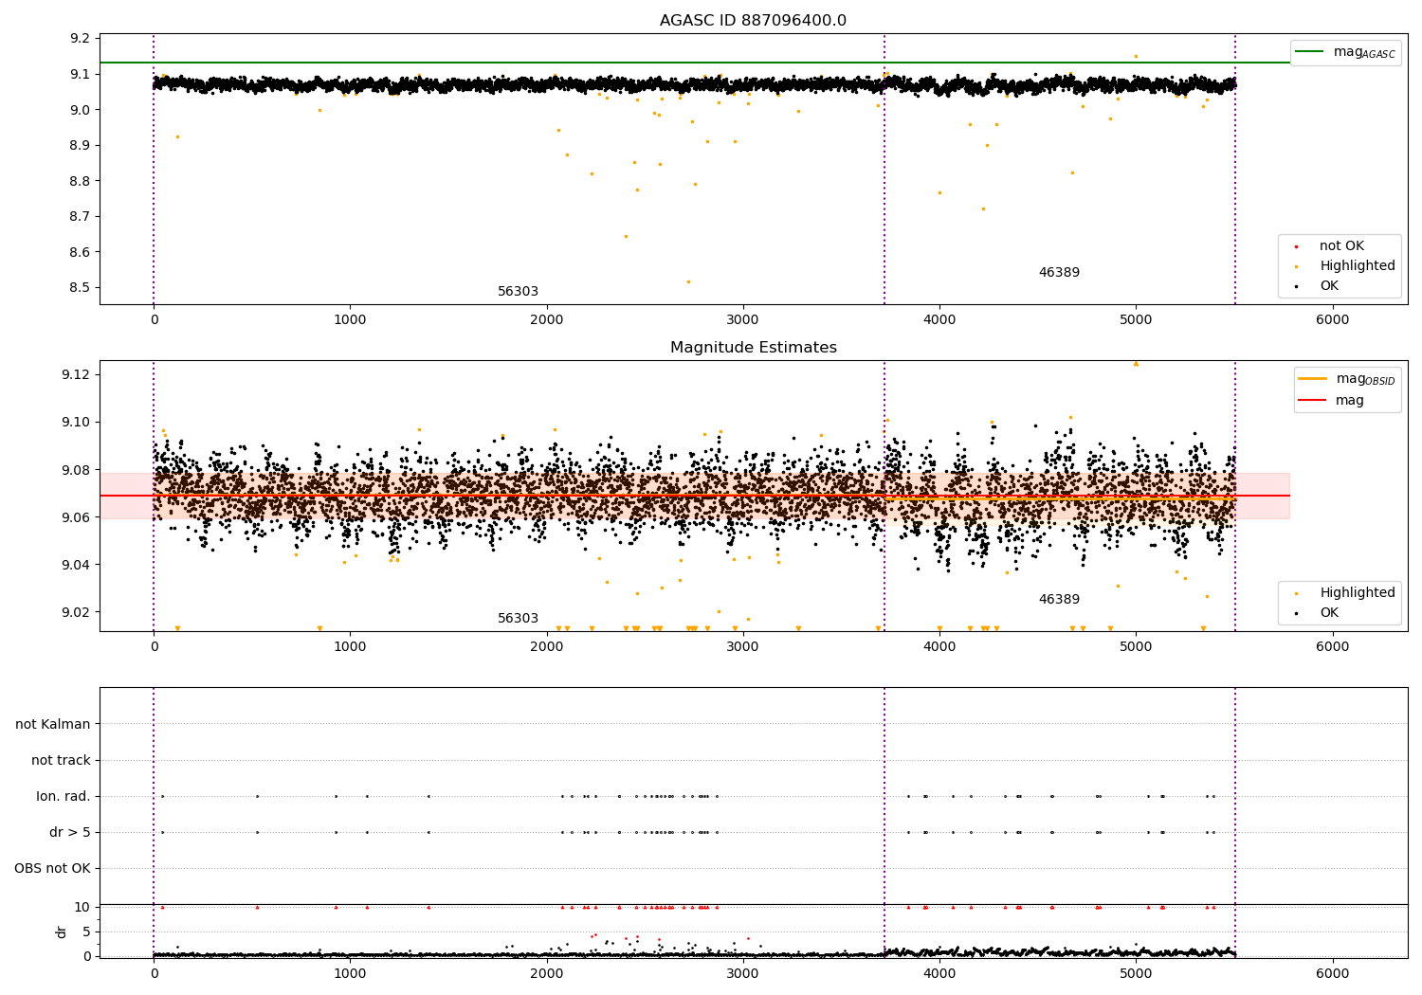Click the 56303 label in the top plot
Screen dimensions: 1422x995
pos(518,292)
